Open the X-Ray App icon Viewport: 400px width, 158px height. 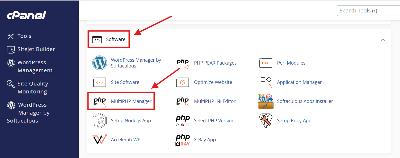pos(183,140)
